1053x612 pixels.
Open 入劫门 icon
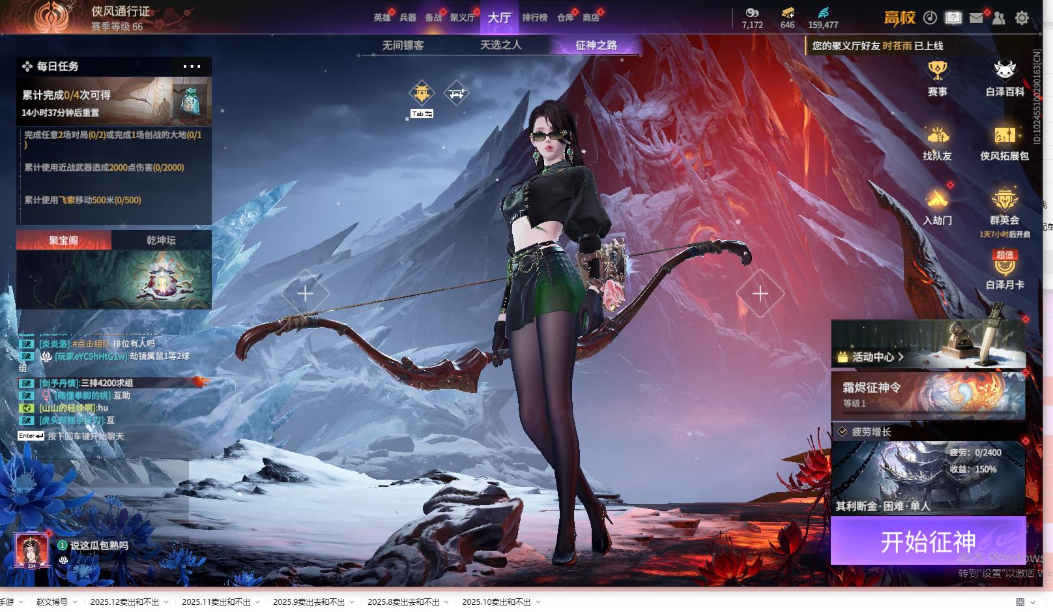[x=937, y=207]
